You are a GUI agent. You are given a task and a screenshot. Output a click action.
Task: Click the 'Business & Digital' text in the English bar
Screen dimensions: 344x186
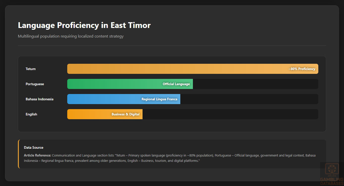coord(125,114)
